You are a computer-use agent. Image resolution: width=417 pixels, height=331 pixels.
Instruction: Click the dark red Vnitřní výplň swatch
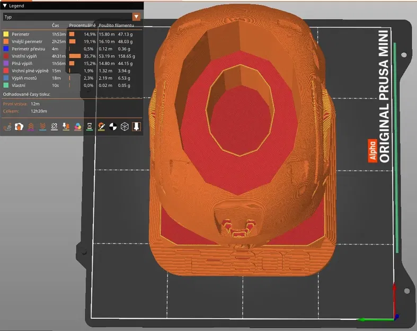(x=6, y=56)
